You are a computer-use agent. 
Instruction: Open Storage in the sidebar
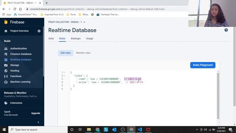(x=15, y=65)
